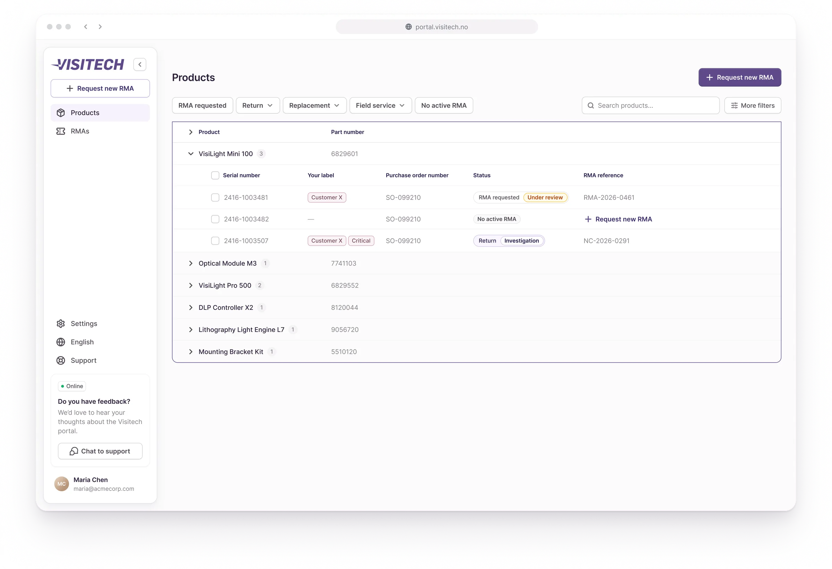Click the plus icon on sidebar Request new RMA
The height and width of the screenshot is (569, 832).
coord(70,88)
